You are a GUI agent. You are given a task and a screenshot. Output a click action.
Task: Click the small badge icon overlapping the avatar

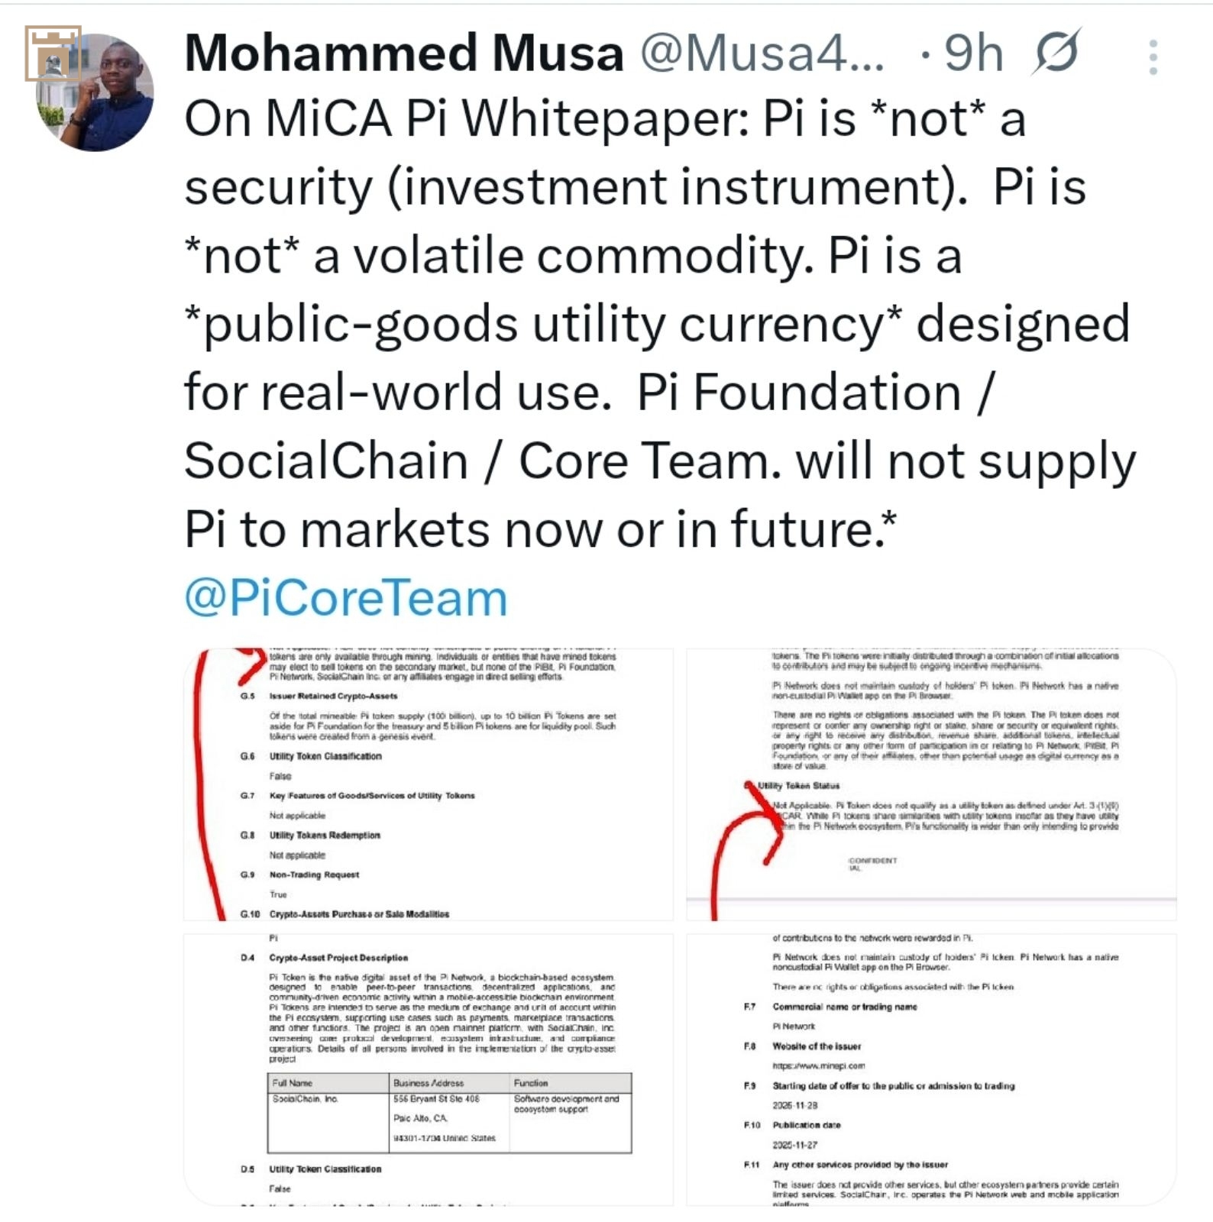click(53, 53)
